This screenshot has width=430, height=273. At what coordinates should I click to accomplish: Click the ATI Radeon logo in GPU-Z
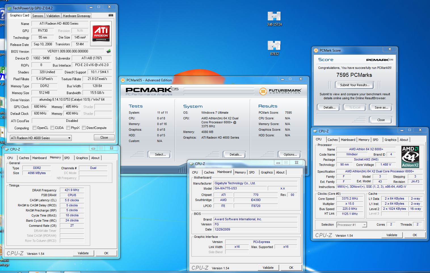pyautogui.click(x=101, y=33)
